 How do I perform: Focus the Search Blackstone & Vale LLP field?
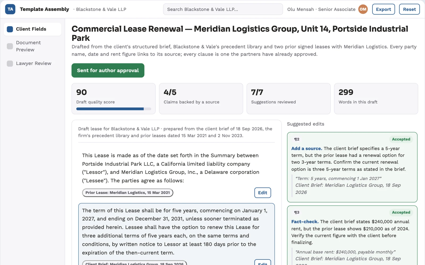(x=223, y=9)
